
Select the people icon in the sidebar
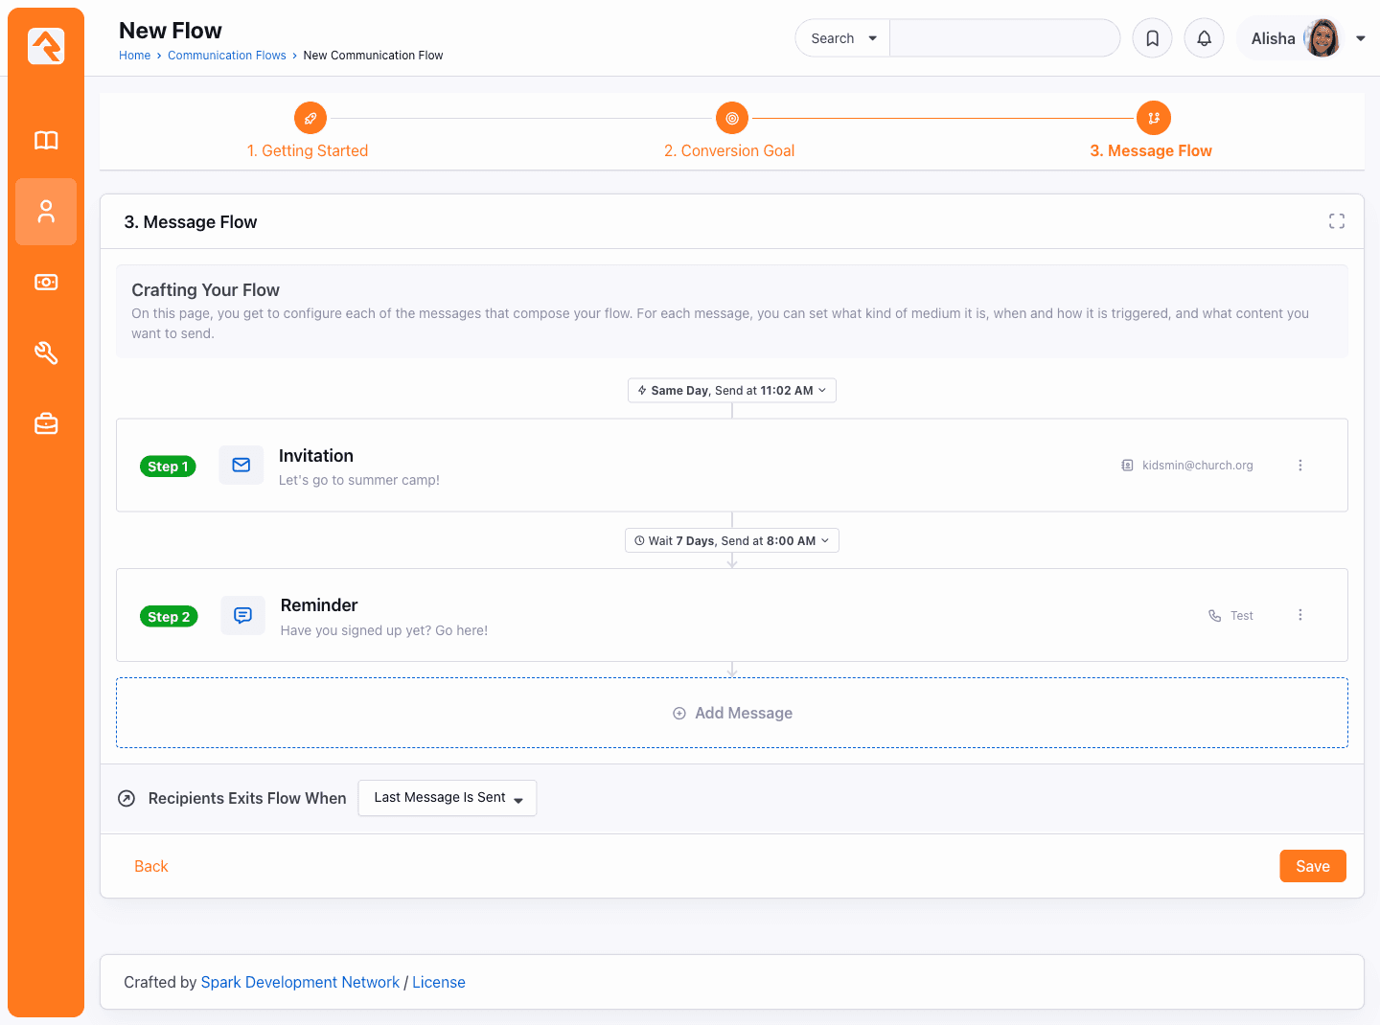(45, 212)
